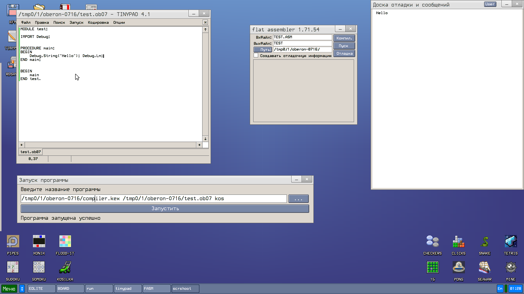Click the browse "..." button in run dialog

pyautogui.click(x=298, y=199)
